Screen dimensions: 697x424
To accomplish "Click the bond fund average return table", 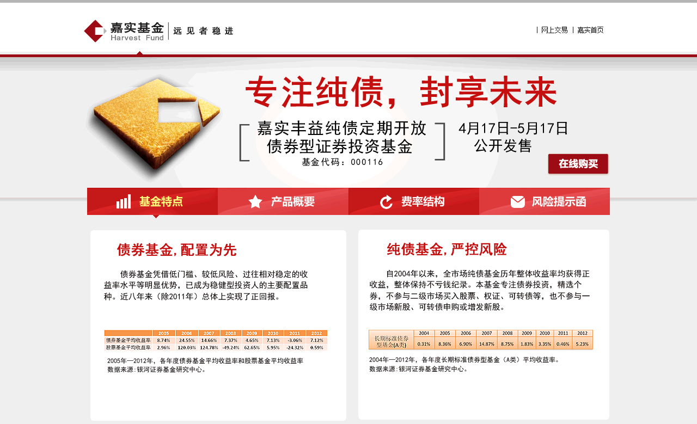I will [x=216, y=340].
